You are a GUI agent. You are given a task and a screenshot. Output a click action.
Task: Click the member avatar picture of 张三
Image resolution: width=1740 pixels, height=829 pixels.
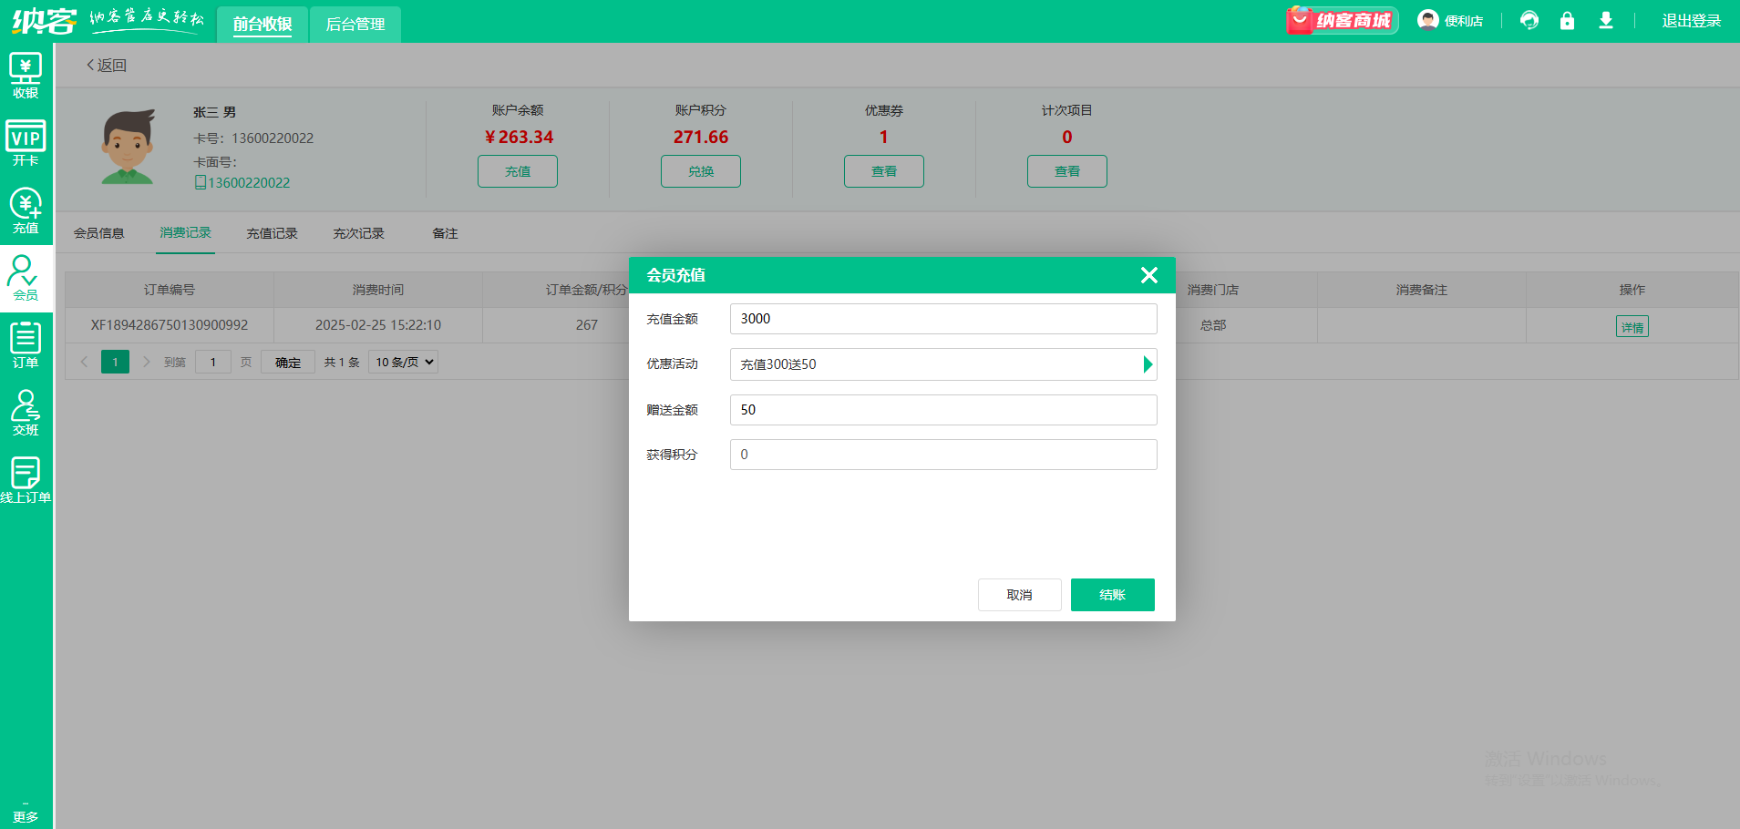[x=128, y=147]
